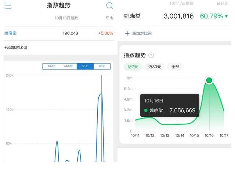Open help question mark beside 指数趋势
Viewport: 235px width, 169px height.
[x=151, y=55]
